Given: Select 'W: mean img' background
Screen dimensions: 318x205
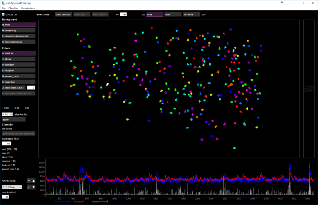Looking at the screenshot, I should (x=18, y=30).
